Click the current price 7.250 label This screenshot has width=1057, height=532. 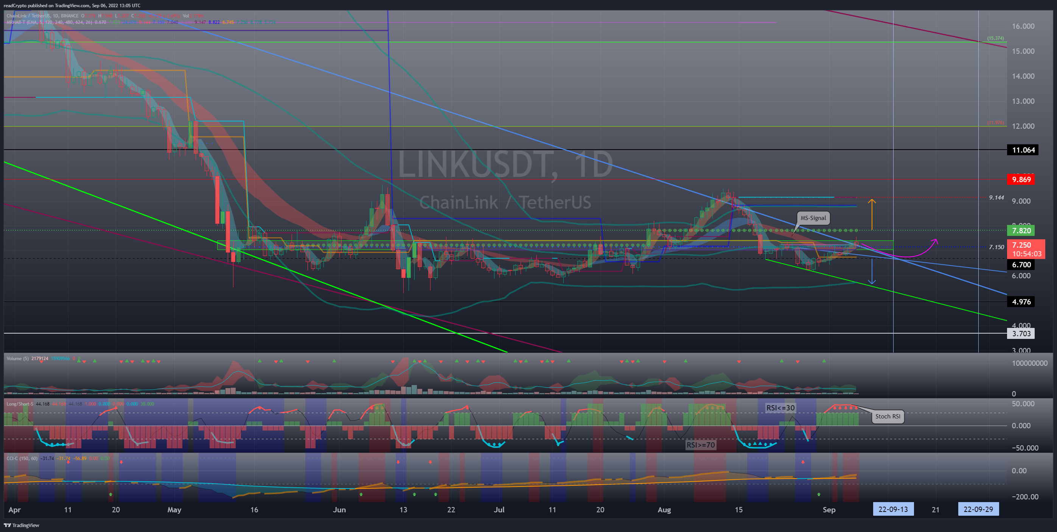click(1021, 245)
